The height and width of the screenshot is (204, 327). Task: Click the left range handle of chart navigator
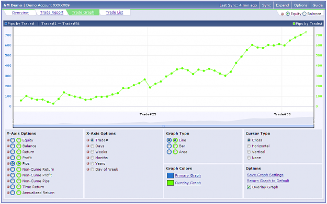coord(13,122)
